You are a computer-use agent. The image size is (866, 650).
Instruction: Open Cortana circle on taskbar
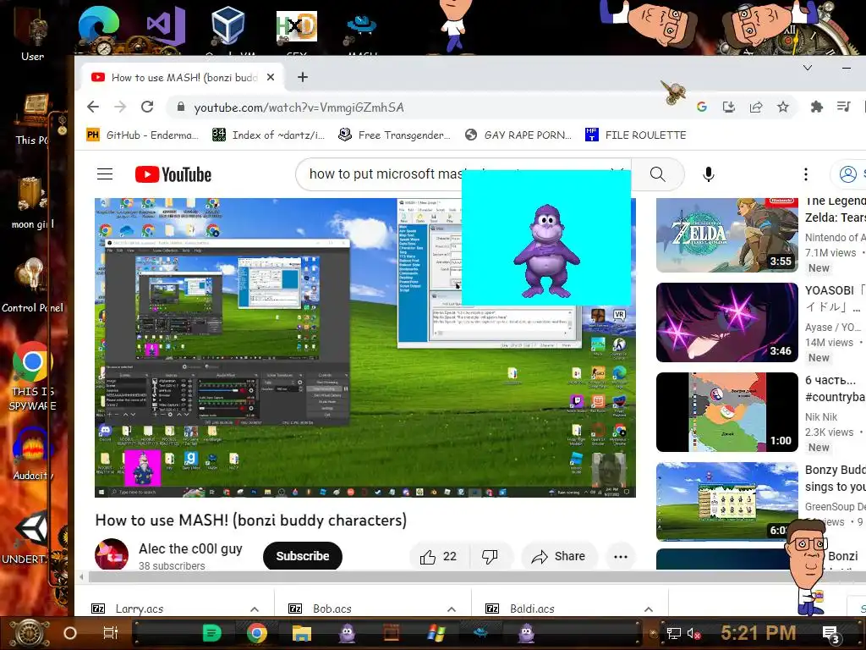pos(70,633)
